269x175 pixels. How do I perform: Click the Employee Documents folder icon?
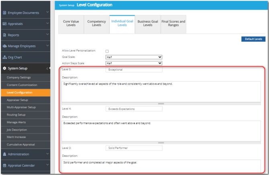click(x=4, y=13)
